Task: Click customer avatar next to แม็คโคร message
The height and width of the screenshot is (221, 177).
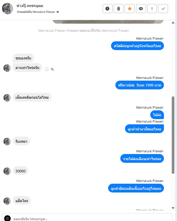Action: click(7, 201)
